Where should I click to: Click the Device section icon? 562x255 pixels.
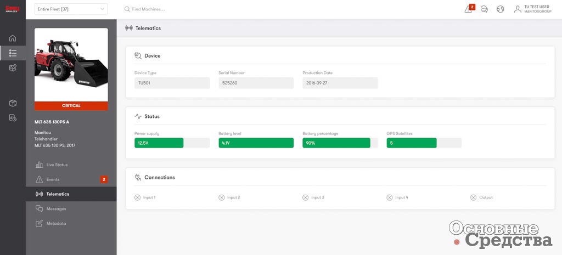[138, 55]
